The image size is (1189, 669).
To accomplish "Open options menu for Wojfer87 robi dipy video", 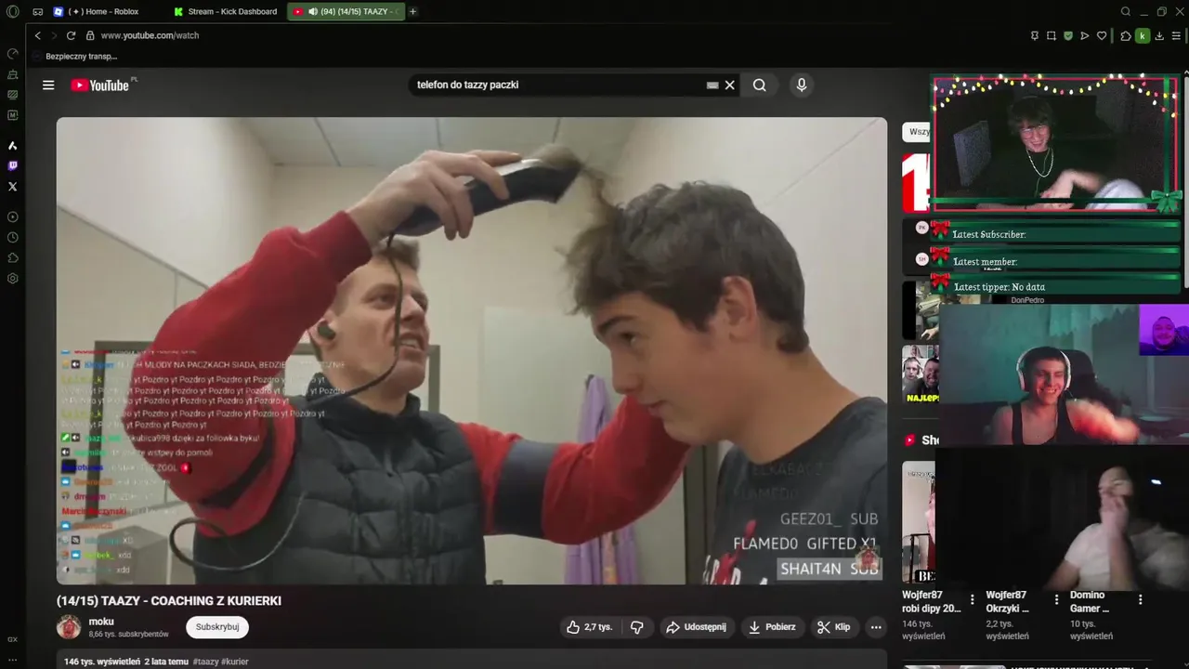I will click(x=973, y=599).
